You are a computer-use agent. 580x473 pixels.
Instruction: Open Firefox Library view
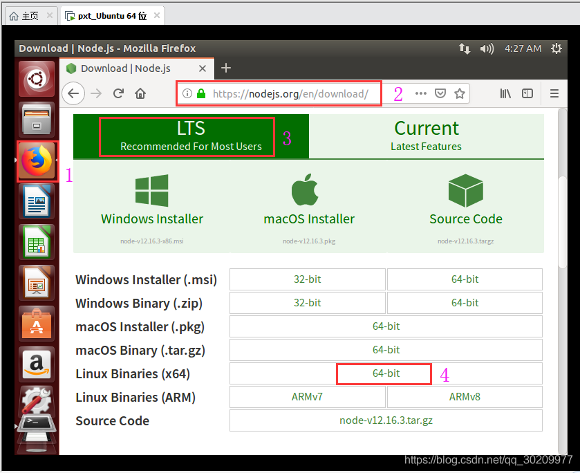tap(505, 93)
